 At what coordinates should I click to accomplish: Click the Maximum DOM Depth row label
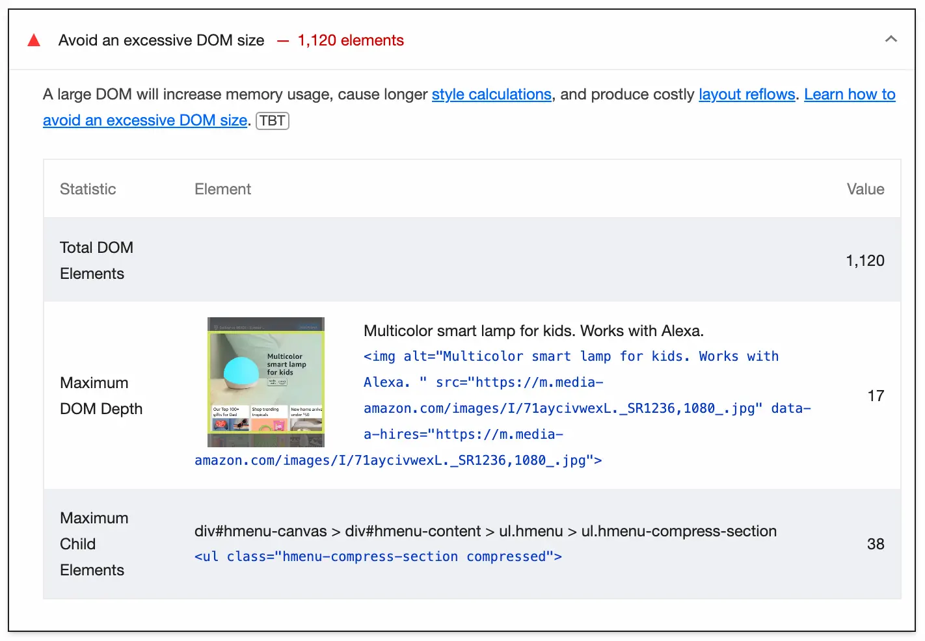click(x=101, y=395)
